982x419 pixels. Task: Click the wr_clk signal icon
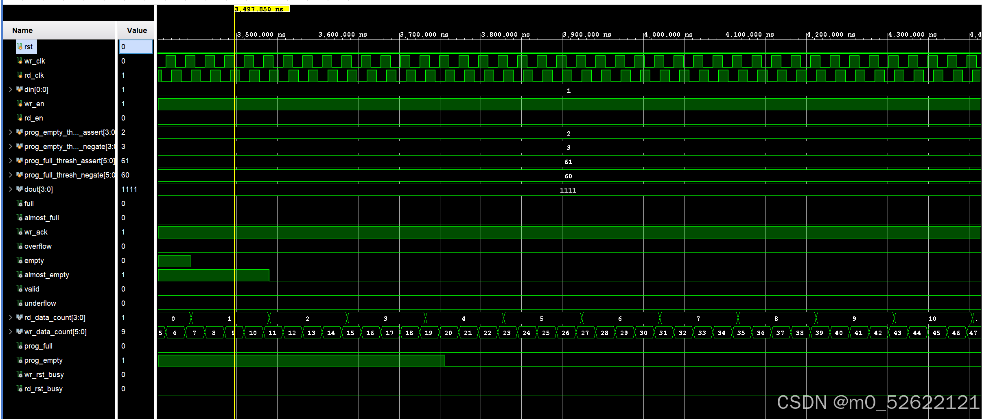[x=20, y=61]
